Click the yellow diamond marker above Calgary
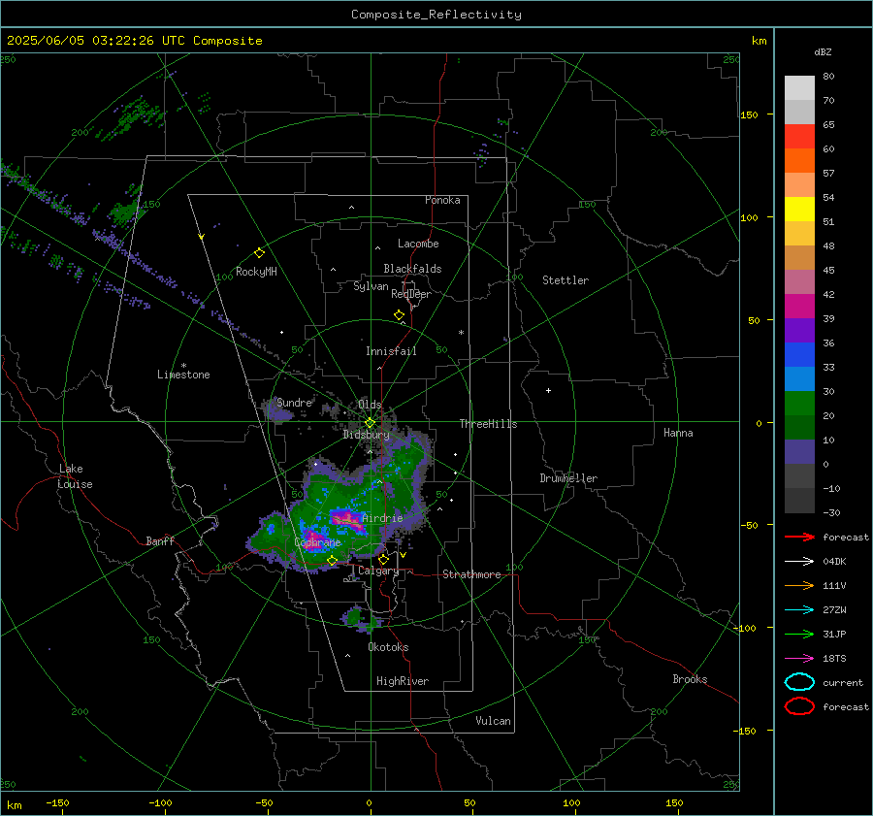Viewport: 873px width, 816px height. click(383, 559)
